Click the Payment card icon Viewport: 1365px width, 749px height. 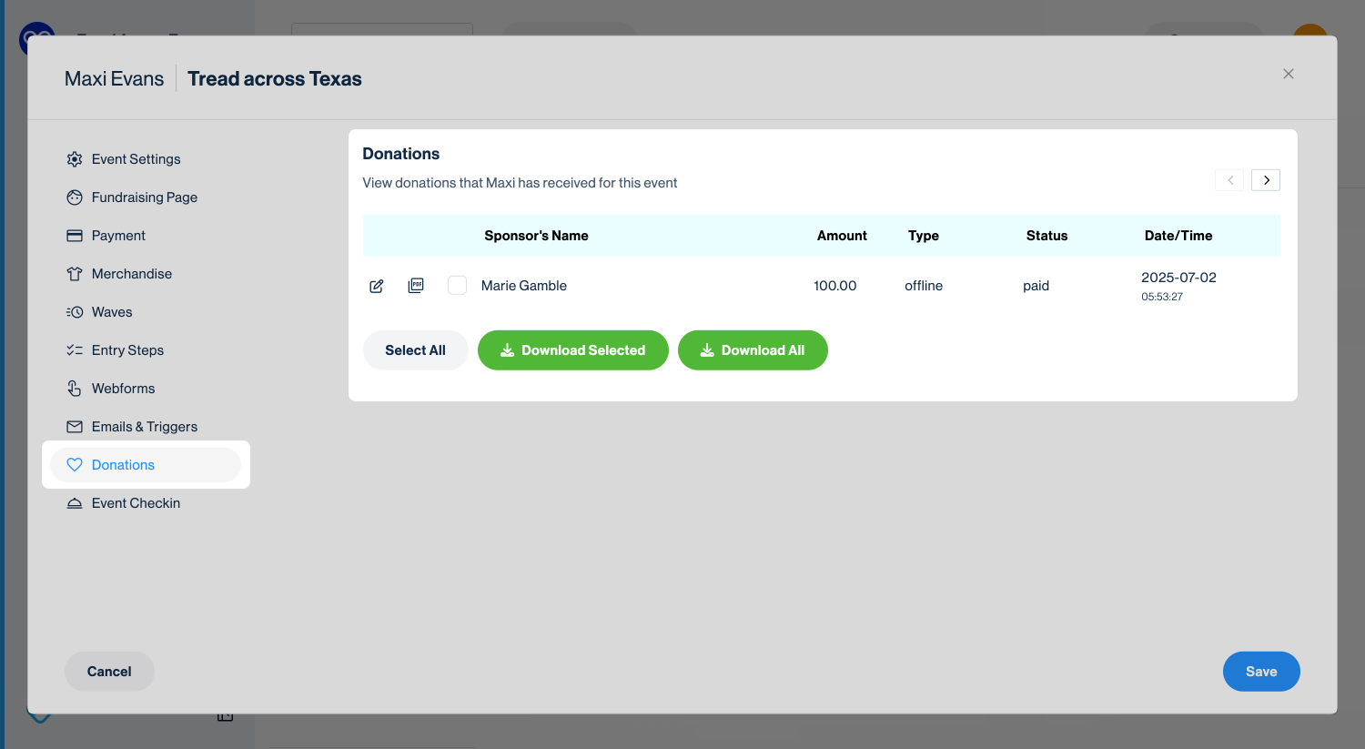75,236
